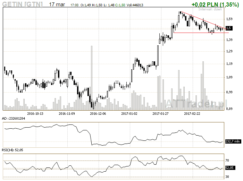243x181 pixels.
Task: Click the AtTrader.pl watermark
Action: click(196, 103)
